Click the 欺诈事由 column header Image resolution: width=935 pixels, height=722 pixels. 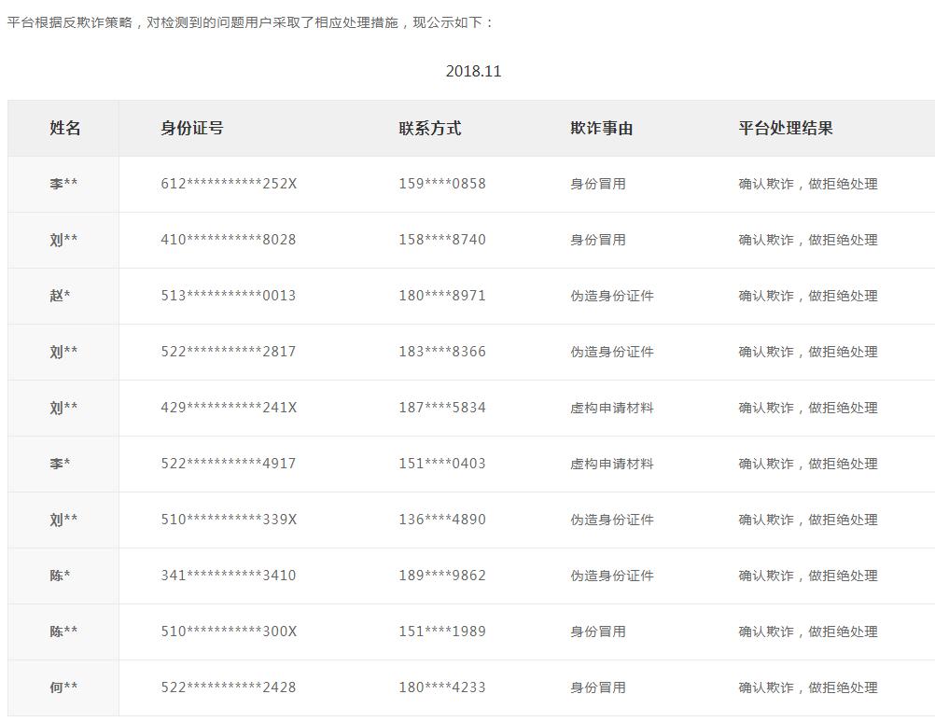click(593, 128)
